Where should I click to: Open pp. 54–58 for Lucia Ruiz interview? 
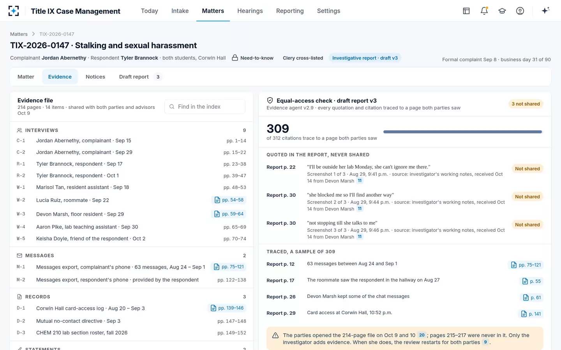click(x=229, y=200)
